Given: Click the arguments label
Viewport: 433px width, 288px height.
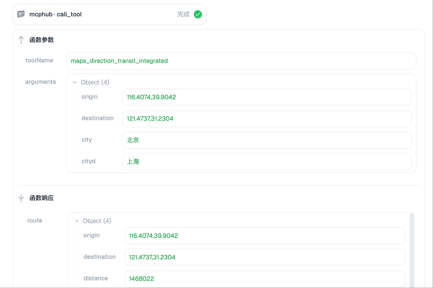Looking at the screenshot, I should point(41,82).
